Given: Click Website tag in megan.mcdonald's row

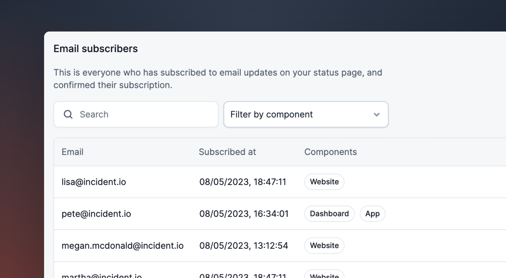Looking at the screenshot, I should tap(324, 245).
